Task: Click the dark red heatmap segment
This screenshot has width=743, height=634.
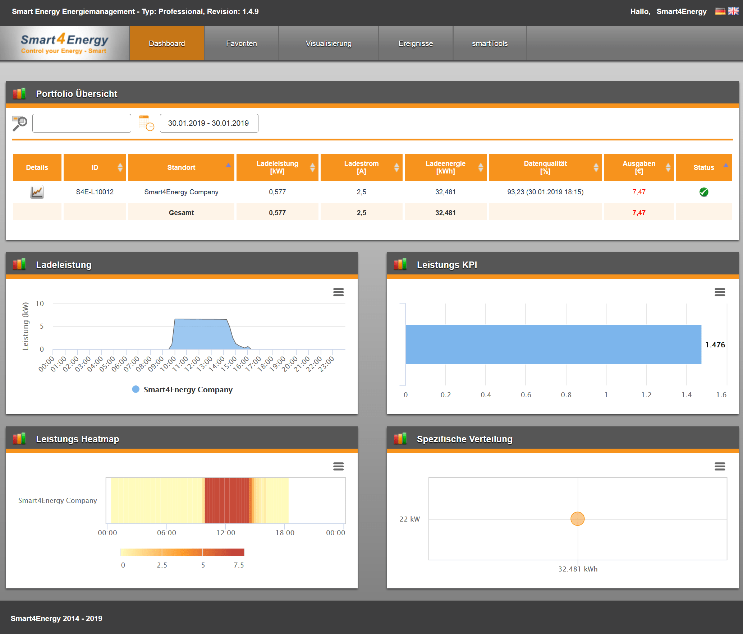Action: (227, 500)
